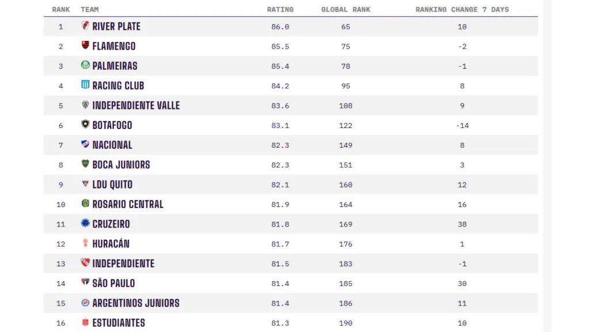Click the Palmeiras green crest icon
The height and width of the screenshot is (332, 590).
point(85,65)
